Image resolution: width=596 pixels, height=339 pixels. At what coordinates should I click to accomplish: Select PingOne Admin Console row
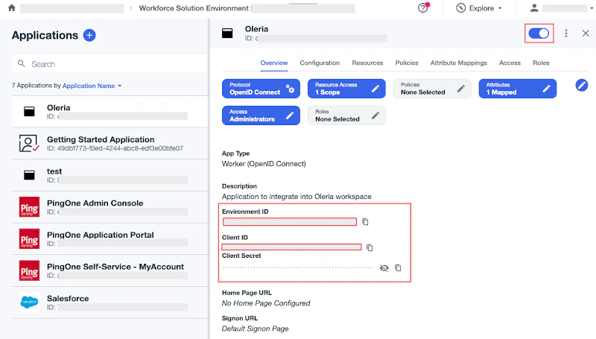110,206
